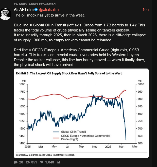Image resolution: width=157 pixels, height=167 pixels.
Task: Open the @alialsalim handle link
Action: click(x=49, y=10)
